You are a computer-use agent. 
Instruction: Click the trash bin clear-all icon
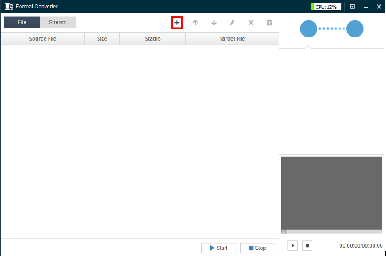(x=269, y=23)
